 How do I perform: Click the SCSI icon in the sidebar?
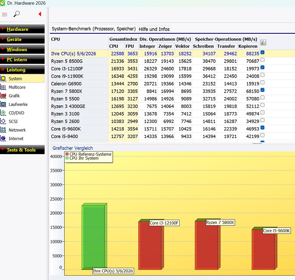(3, 121)
